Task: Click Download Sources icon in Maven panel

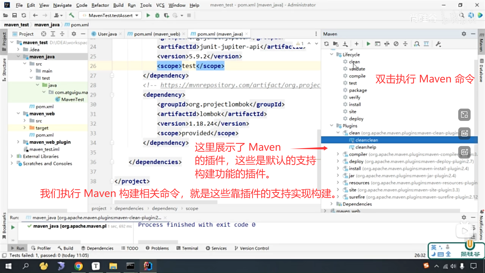Action: coord(345,44)
